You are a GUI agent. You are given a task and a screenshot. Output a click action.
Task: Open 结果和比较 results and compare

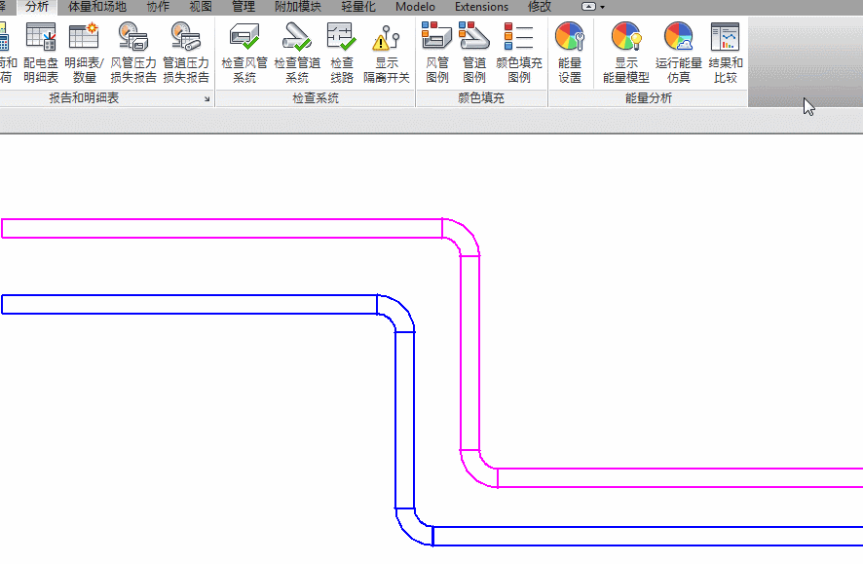click(726, 53)
